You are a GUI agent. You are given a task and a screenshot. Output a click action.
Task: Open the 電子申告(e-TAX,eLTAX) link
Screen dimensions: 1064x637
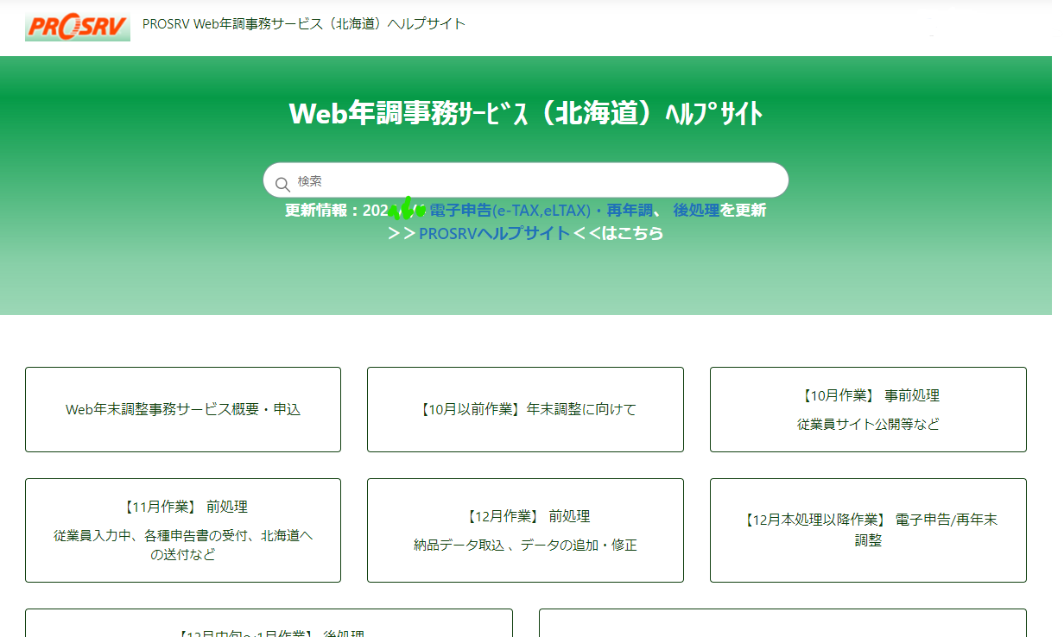click(x=510, y=210)
